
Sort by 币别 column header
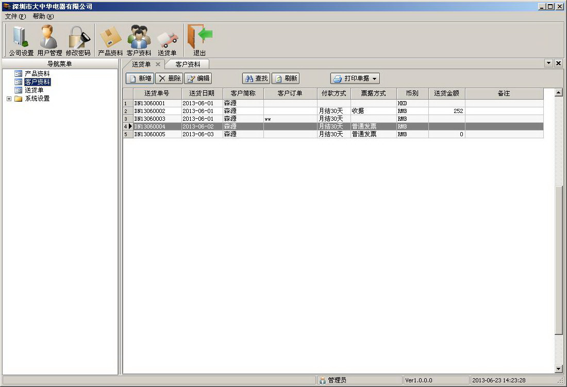pyautogui.click(x=412, y=93)
